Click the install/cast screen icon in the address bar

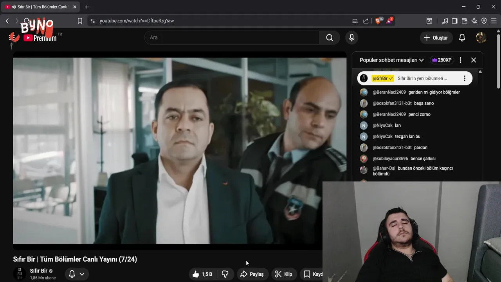point(355,21)
